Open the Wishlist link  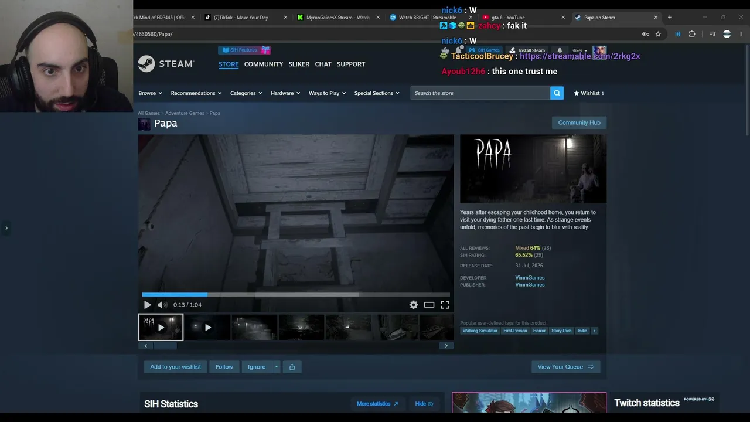[x=588, y=93]
